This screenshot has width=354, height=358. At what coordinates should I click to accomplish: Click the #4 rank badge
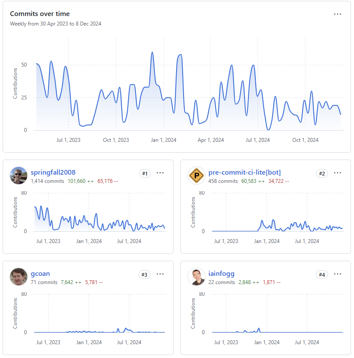(322, 275)
